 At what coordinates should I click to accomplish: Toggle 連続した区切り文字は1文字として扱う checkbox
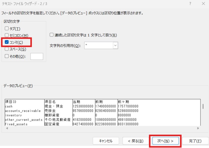click(x=51, y=35)
